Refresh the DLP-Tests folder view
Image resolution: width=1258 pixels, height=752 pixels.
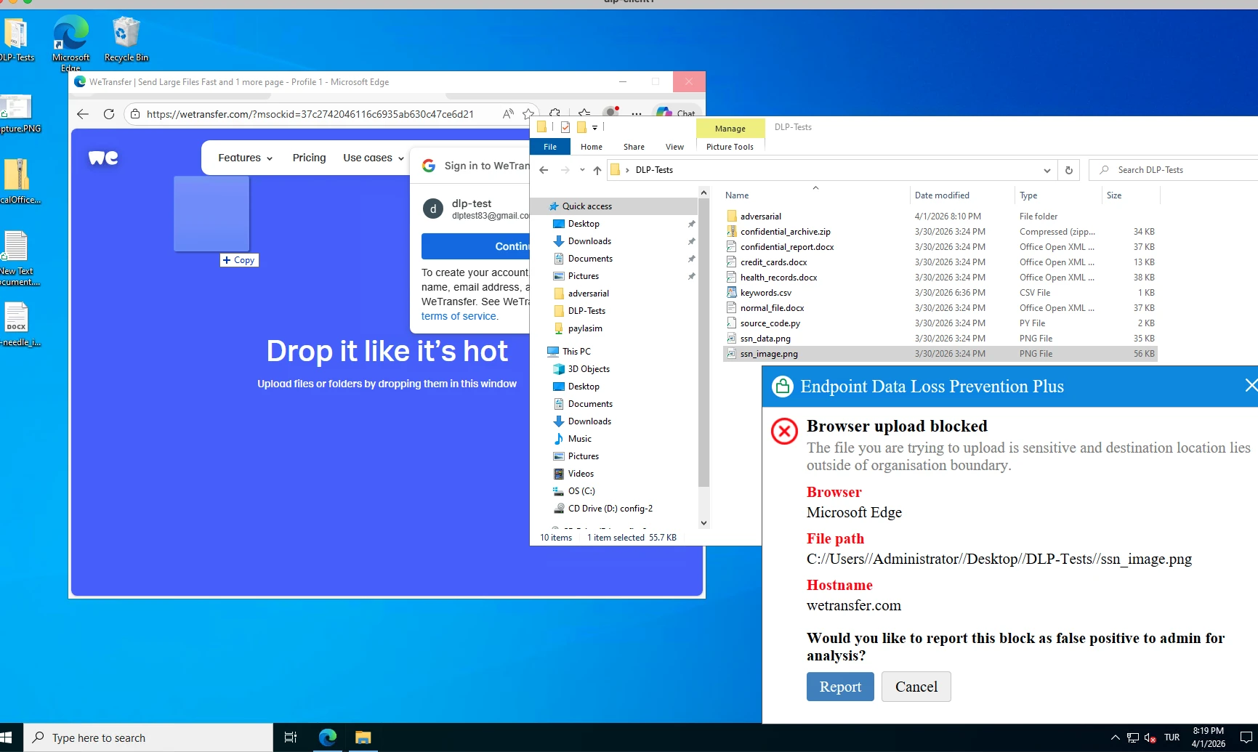[1068, 170]
